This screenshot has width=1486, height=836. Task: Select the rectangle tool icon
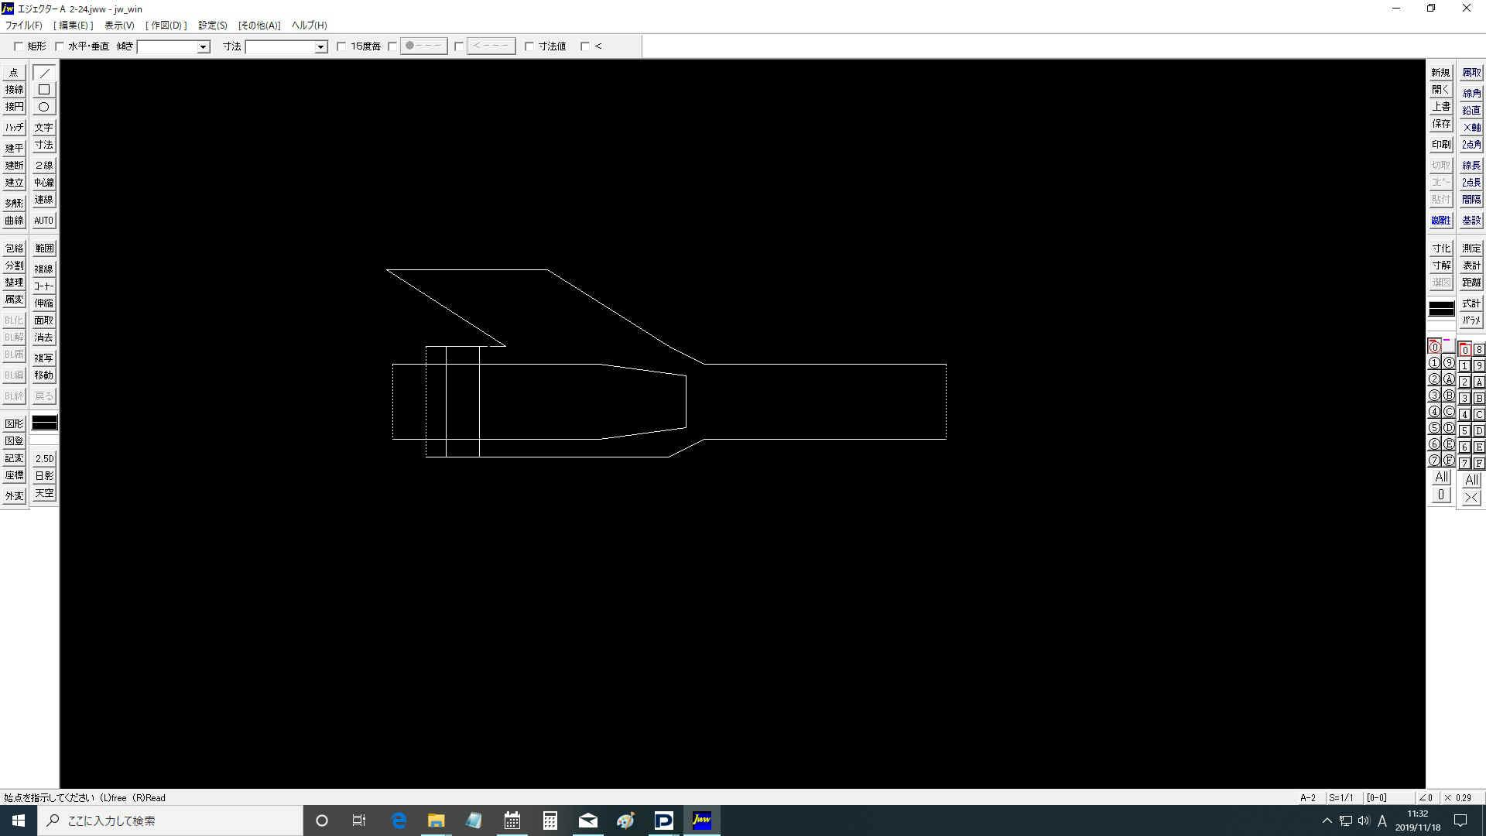[x=44, y=90]
